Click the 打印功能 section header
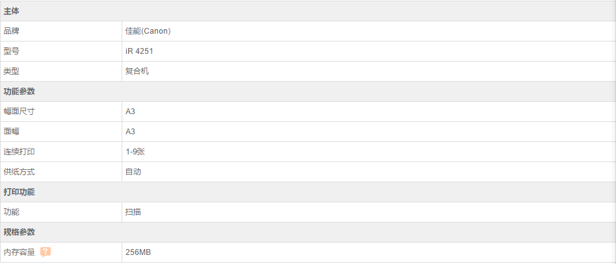The height and width of the screenshot is (264, 616). coord(20,192)
